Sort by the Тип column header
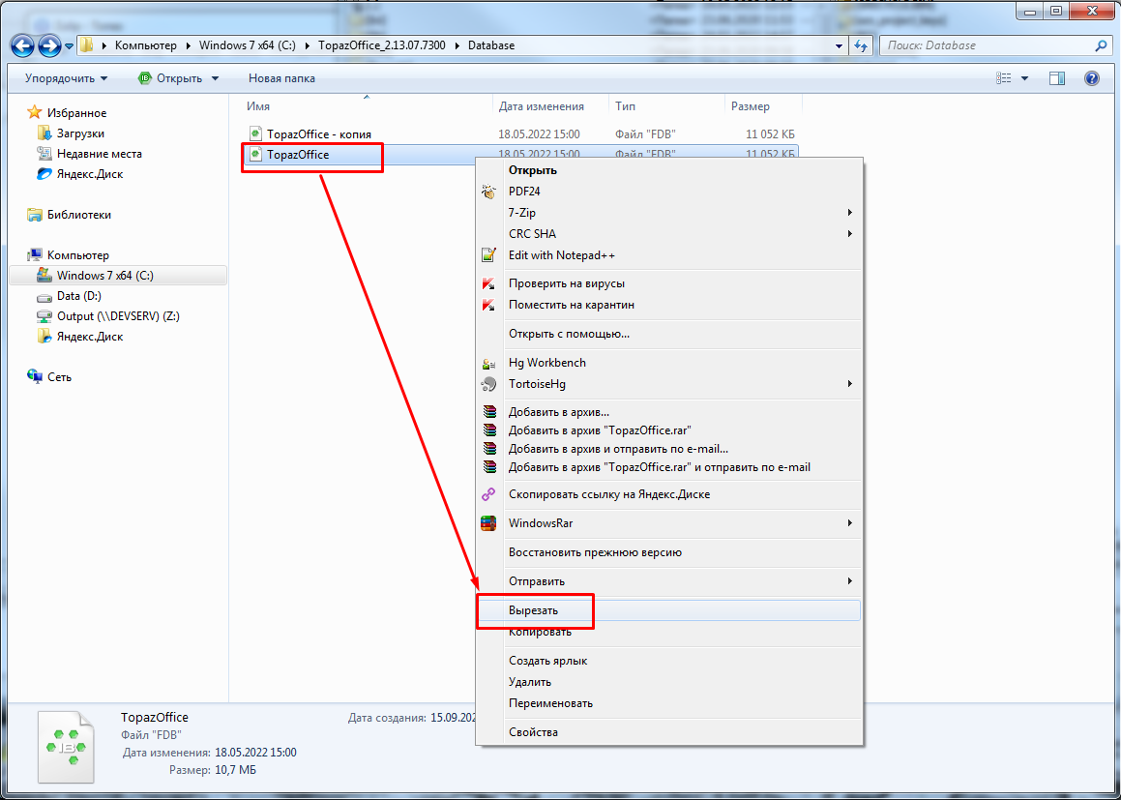Image resolution: width=1121 pixels, height=800 pixels. (667, 106)
